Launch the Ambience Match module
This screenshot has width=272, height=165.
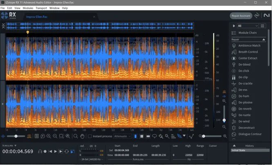(249, 46)
